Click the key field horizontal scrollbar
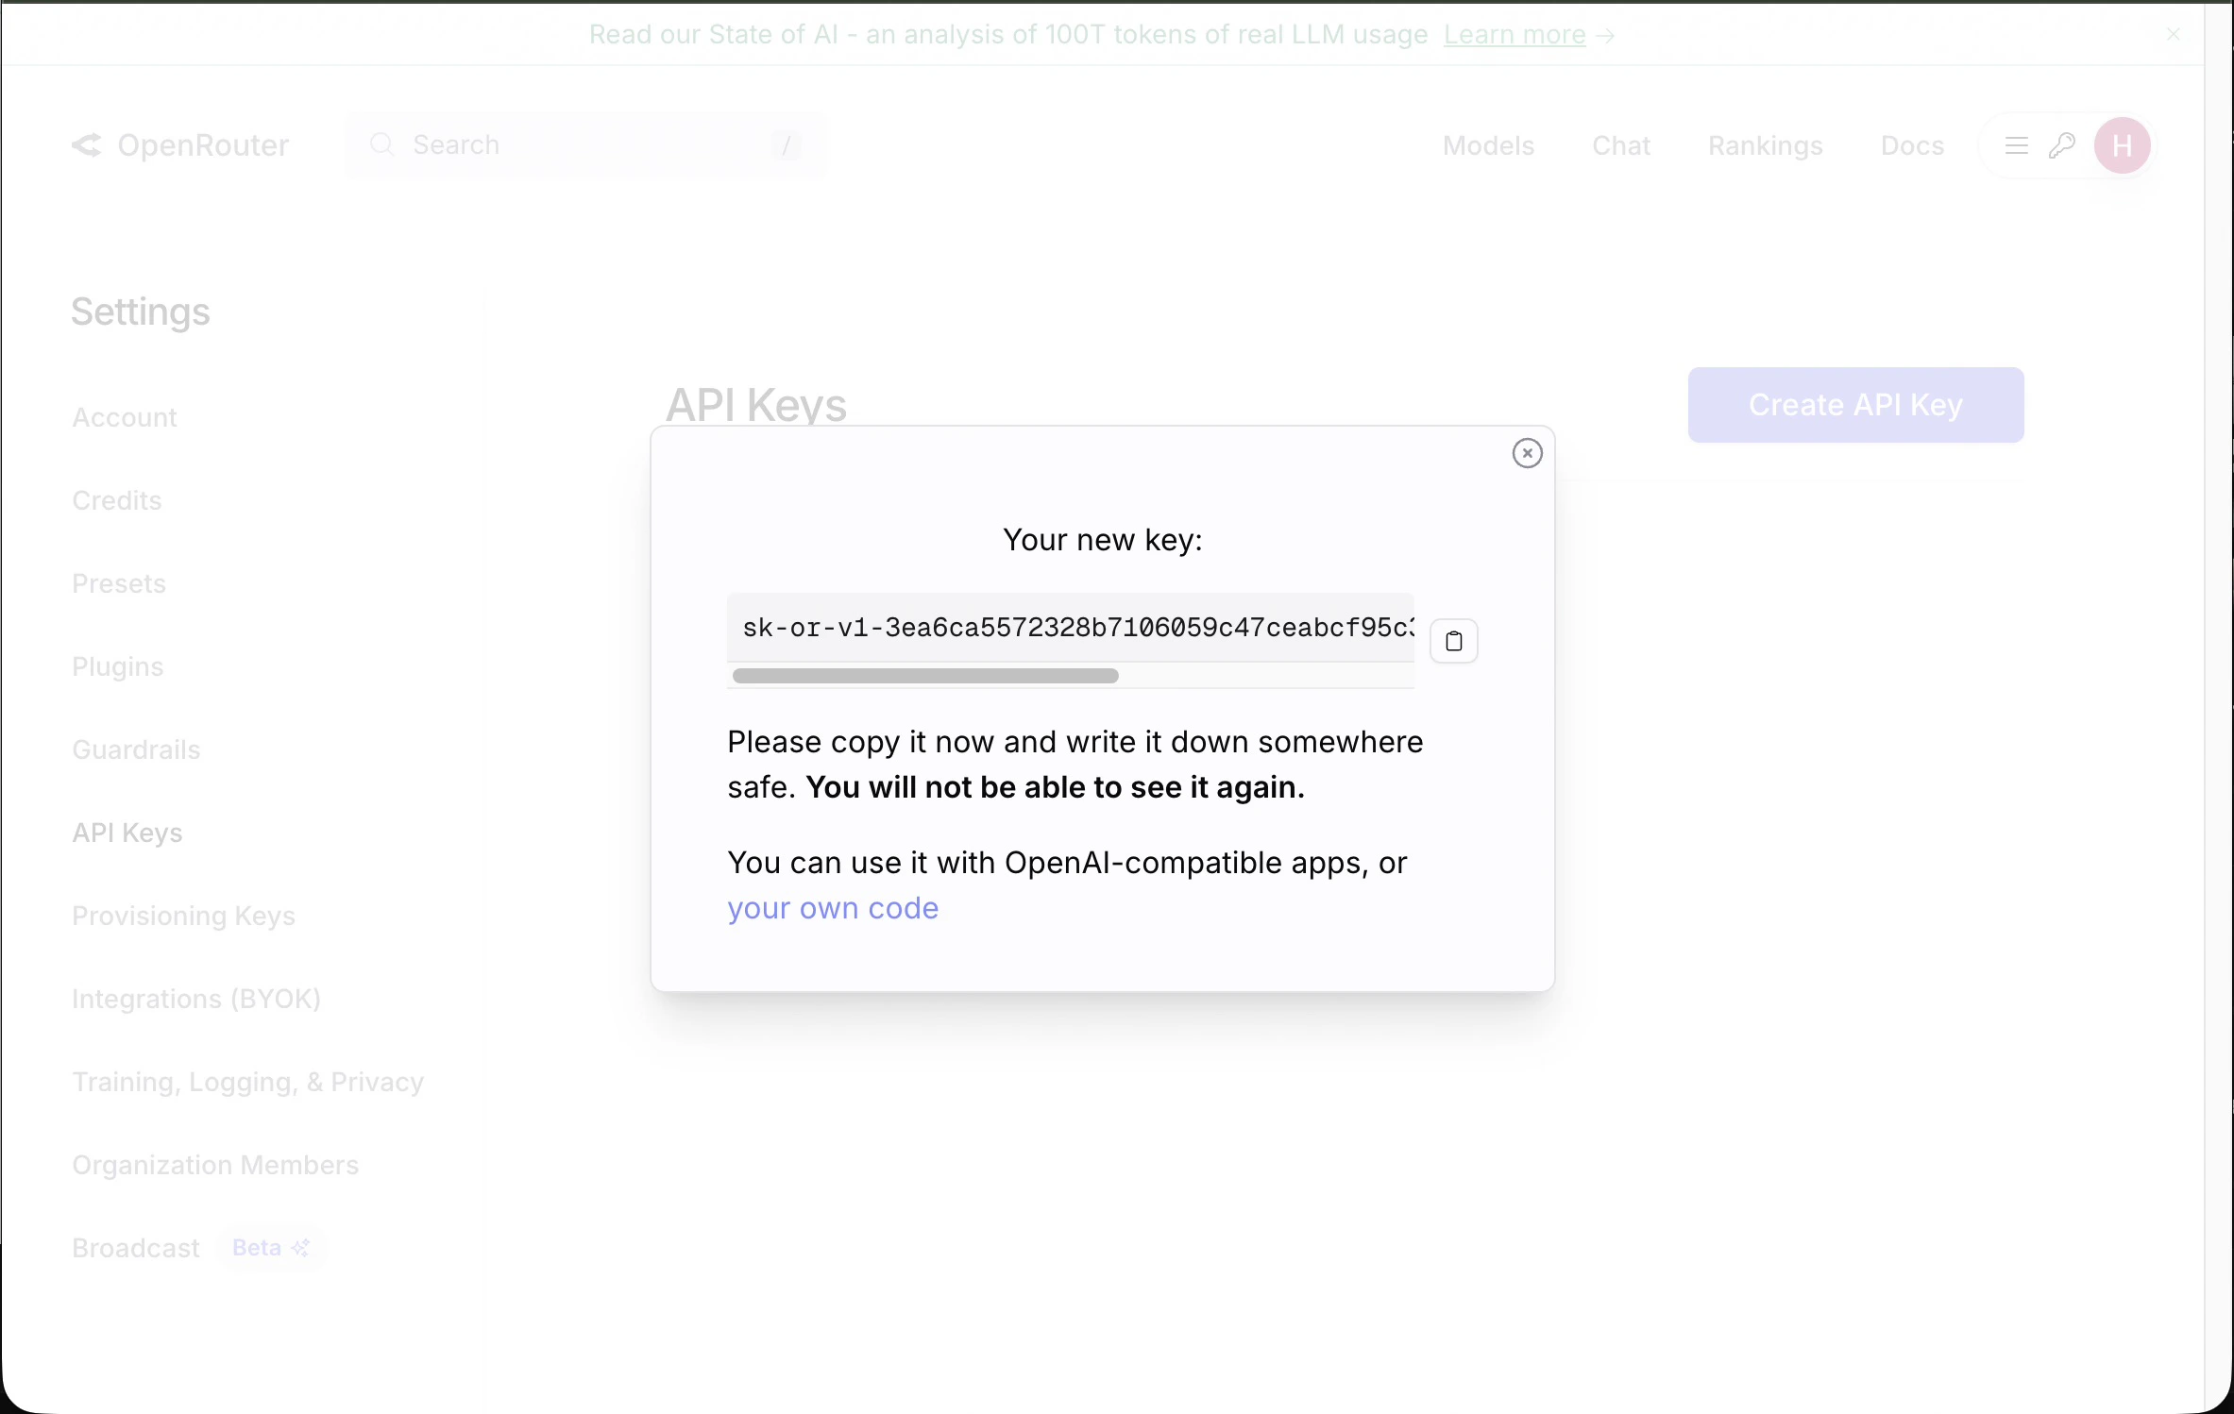 pos(925,676)
